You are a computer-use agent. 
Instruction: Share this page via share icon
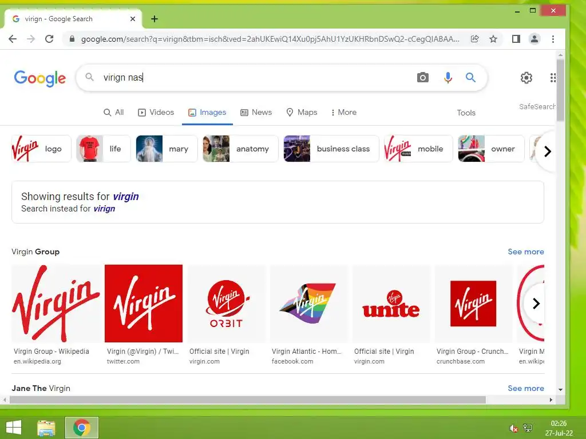click(474, 39)
